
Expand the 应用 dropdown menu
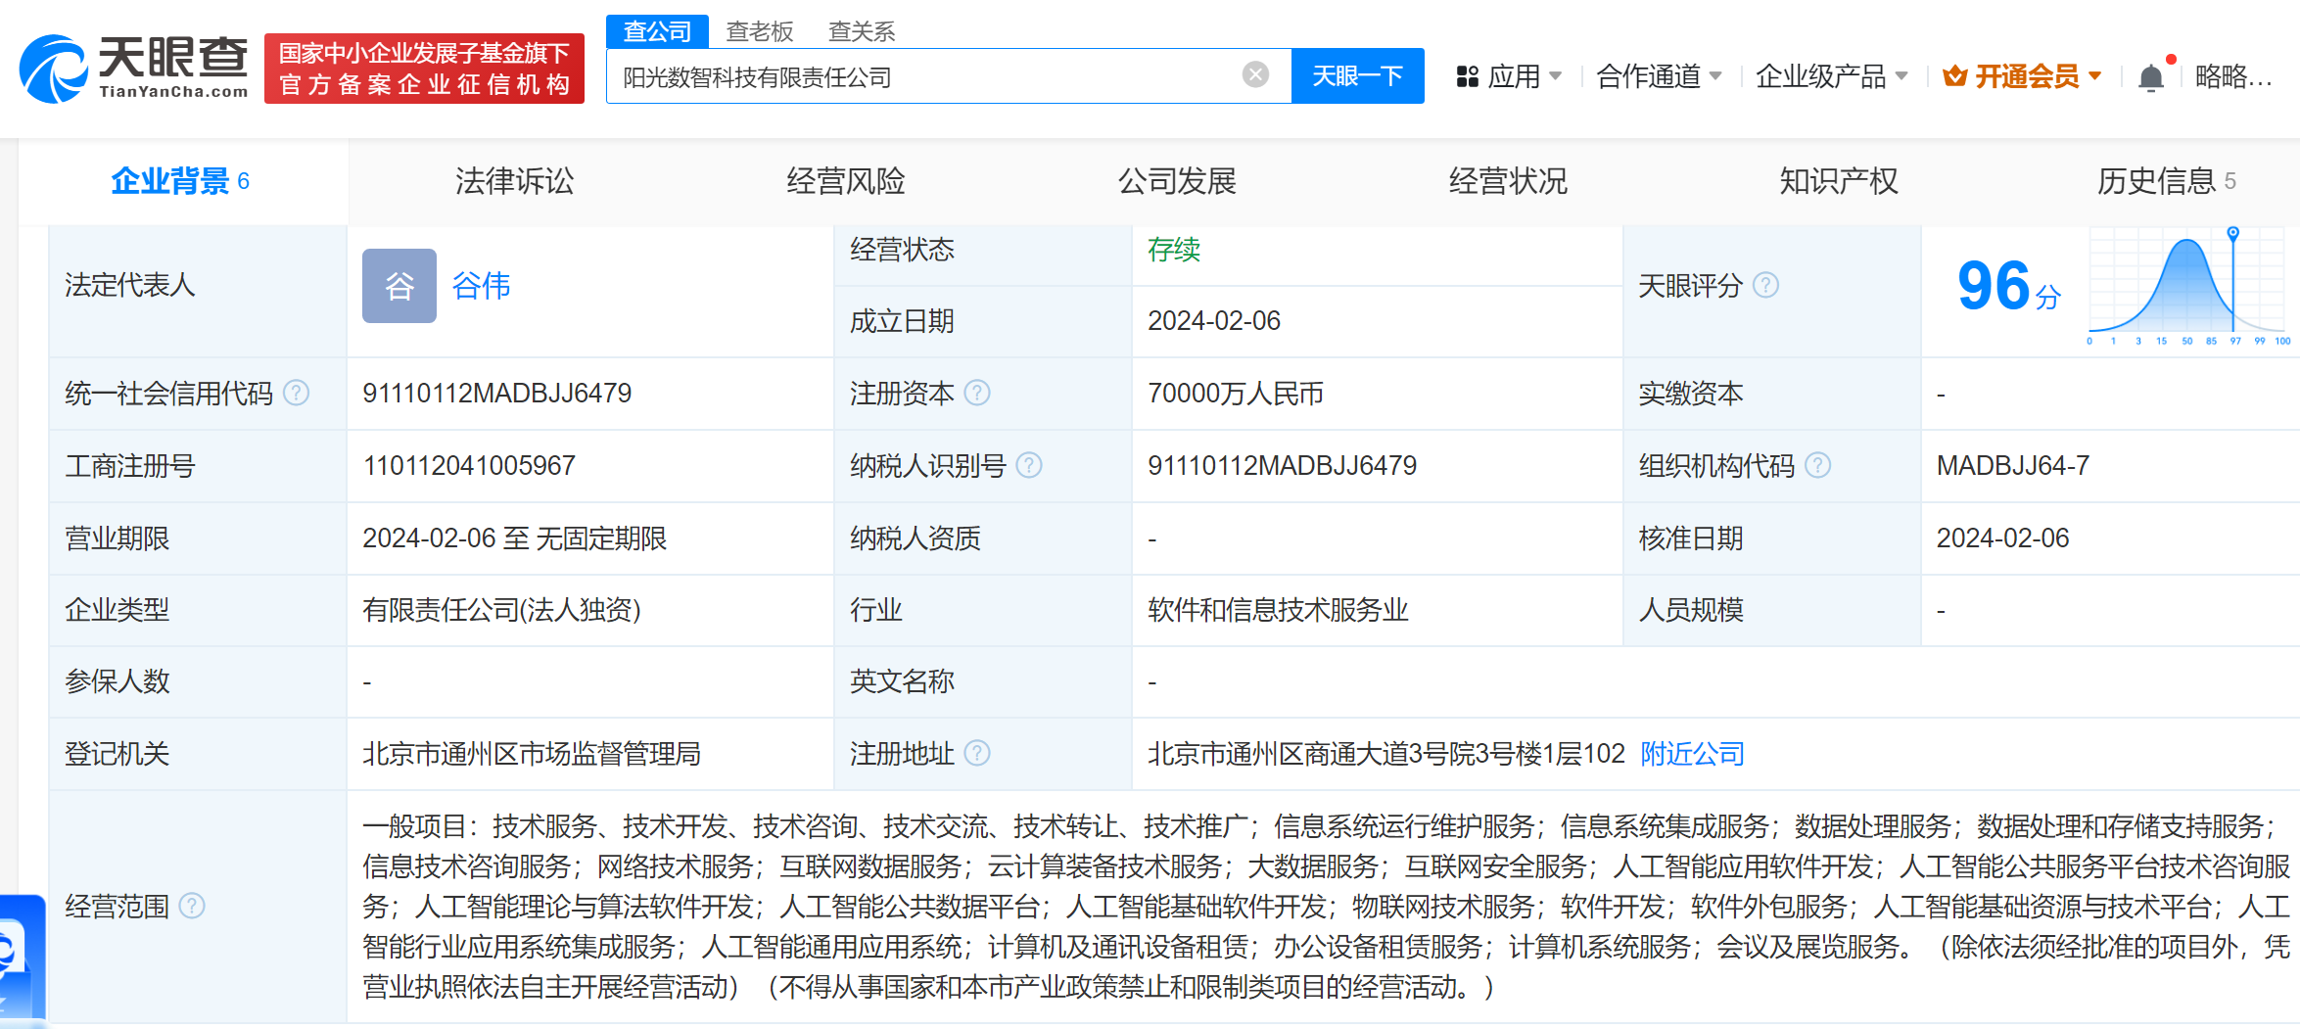click(x=1510, y=76)
